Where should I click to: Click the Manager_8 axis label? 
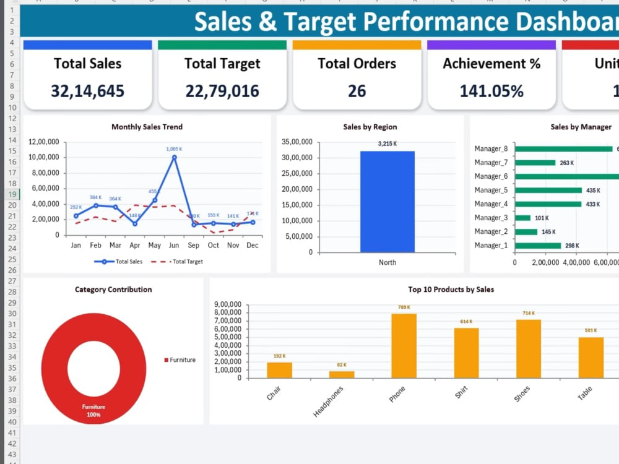[x=491, y=148]
